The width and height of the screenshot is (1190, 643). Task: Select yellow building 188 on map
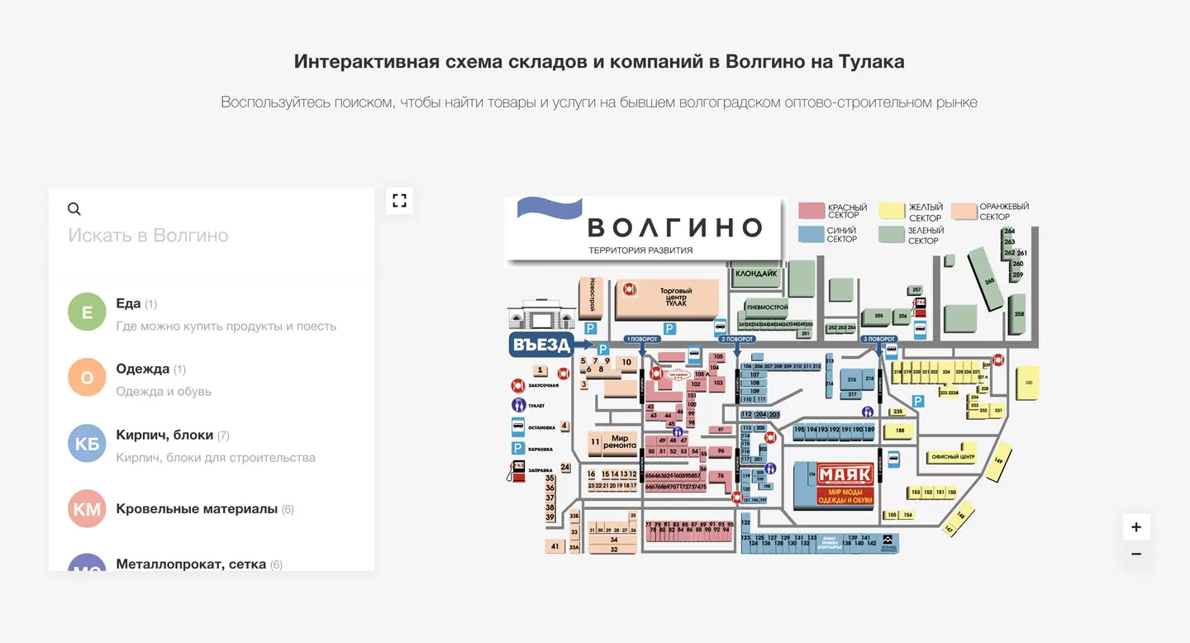tap(899, 431)
